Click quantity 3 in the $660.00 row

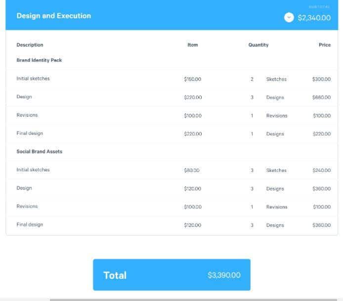pyautogui.click(x=252, y=97)
